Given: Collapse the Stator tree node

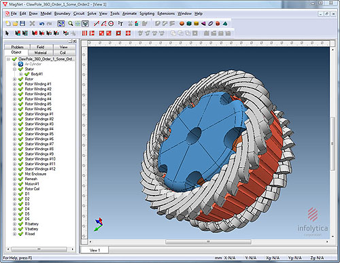Looking at the screenshot, I should (14, 69).
